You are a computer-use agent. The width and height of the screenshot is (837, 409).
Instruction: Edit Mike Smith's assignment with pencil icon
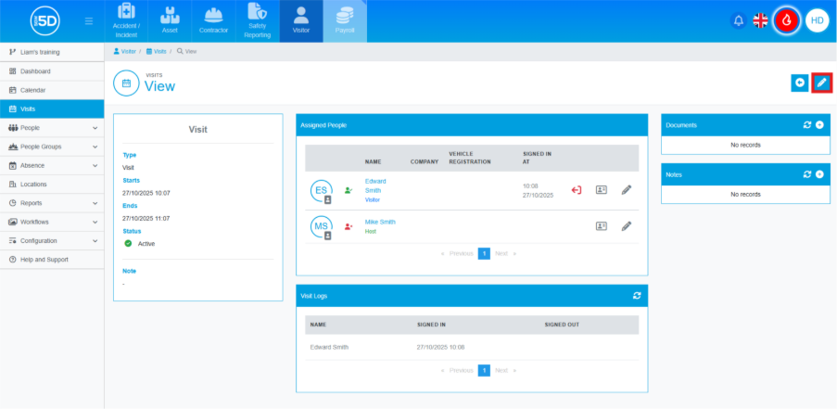[x=627, y=225]
